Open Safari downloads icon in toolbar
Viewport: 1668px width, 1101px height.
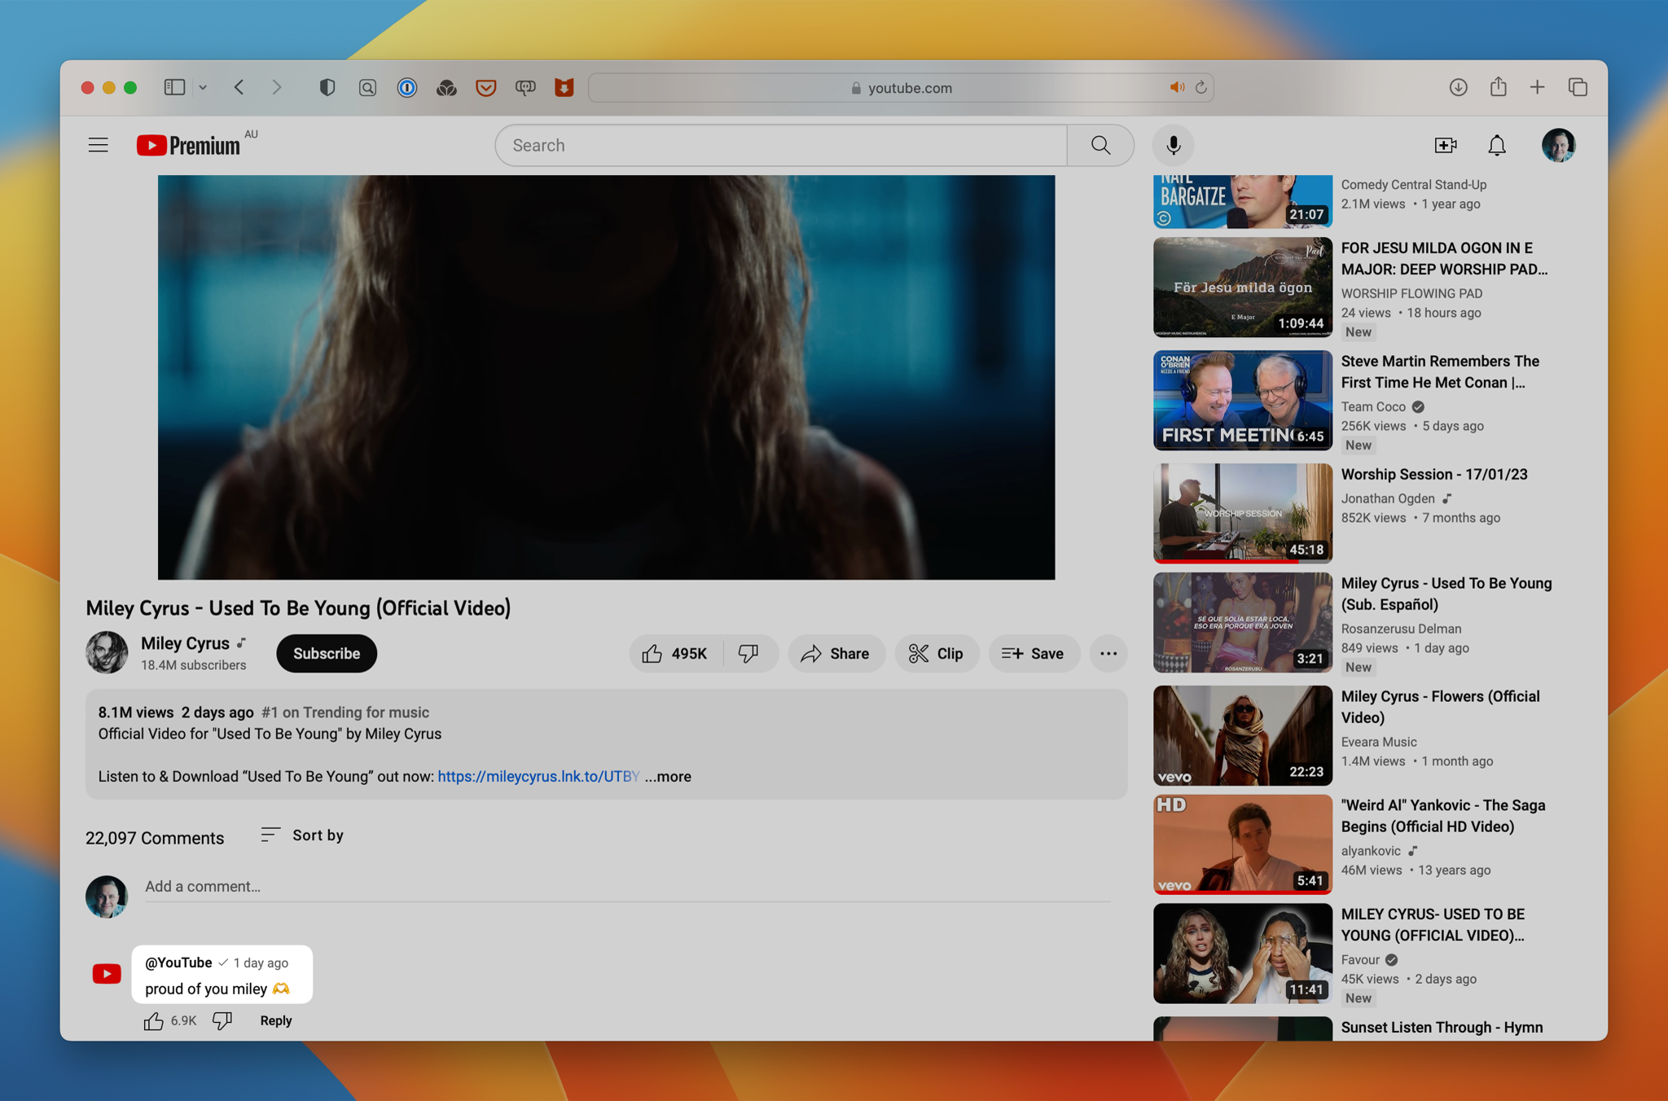1458,87
